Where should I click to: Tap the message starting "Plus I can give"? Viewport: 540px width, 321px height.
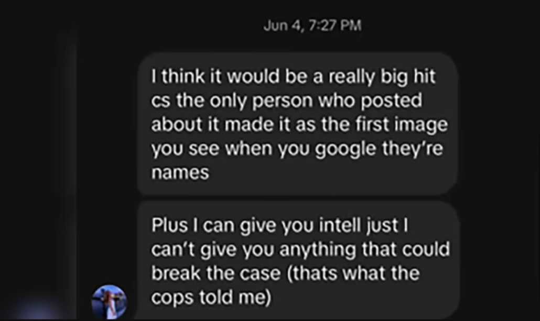[x=298, y=261]
